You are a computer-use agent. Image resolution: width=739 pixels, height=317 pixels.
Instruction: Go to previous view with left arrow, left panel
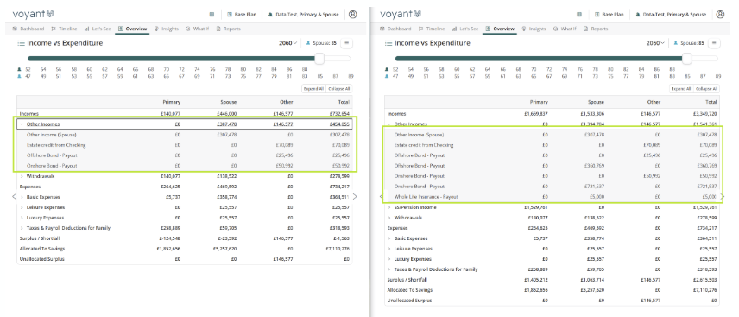[x=14, y=197]
